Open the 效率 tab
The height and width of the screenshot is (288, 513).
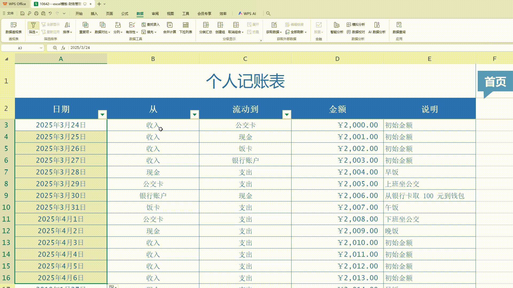point(223,14)
